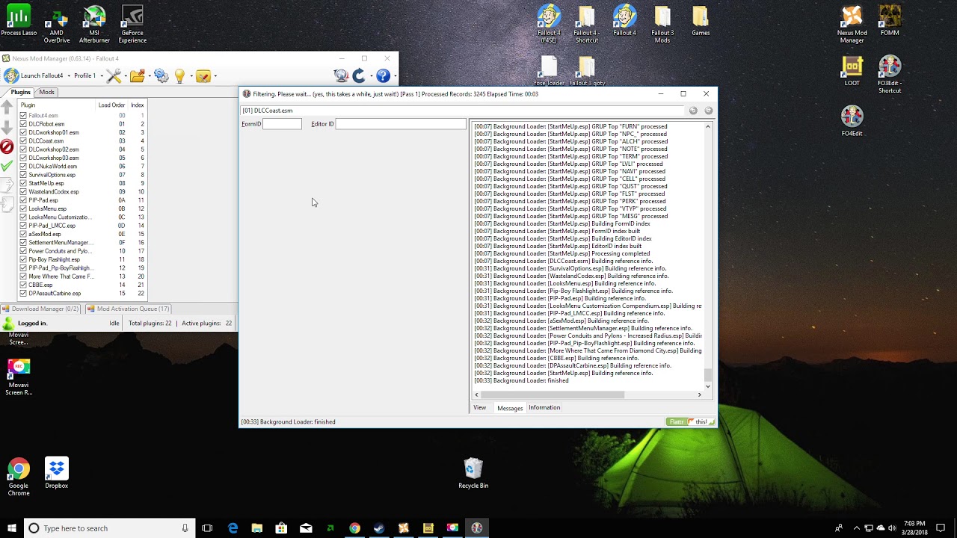
Task: Click the messages horizontal scrollbar thumb
Action: 552,395
